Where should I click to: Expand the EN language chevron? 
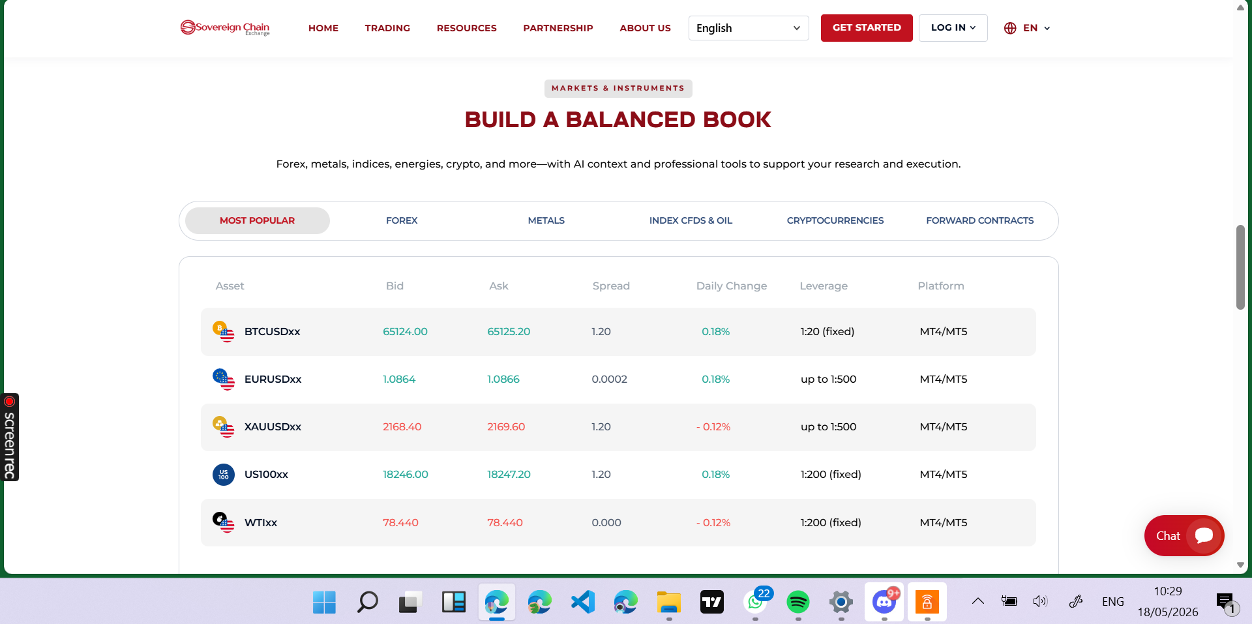tap(1047, 28)
